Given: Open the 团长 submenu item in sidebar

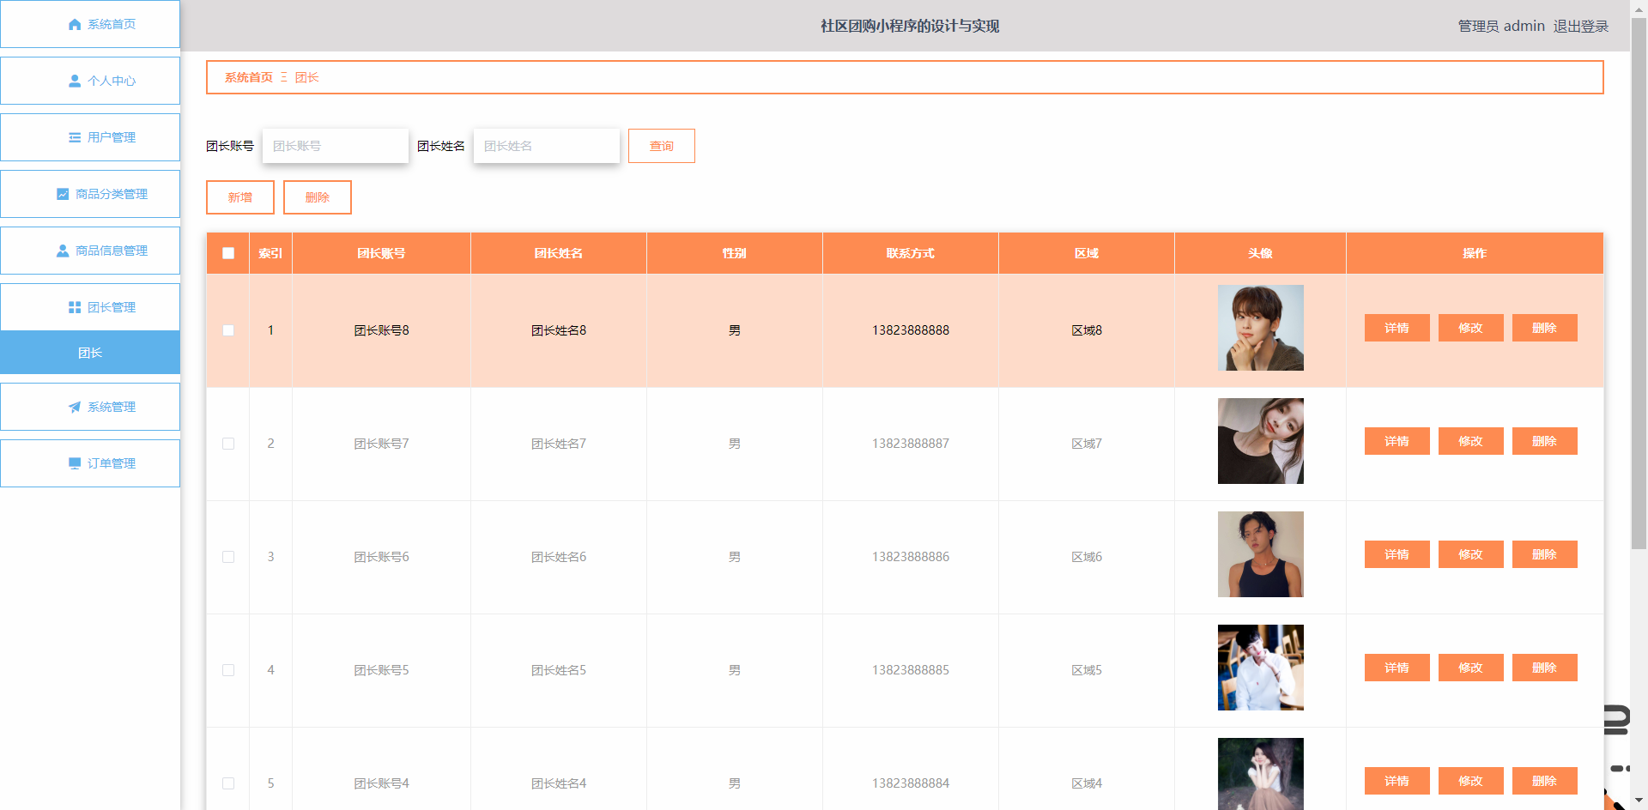Looking at the screenshot, I should [x=90, y=353].
